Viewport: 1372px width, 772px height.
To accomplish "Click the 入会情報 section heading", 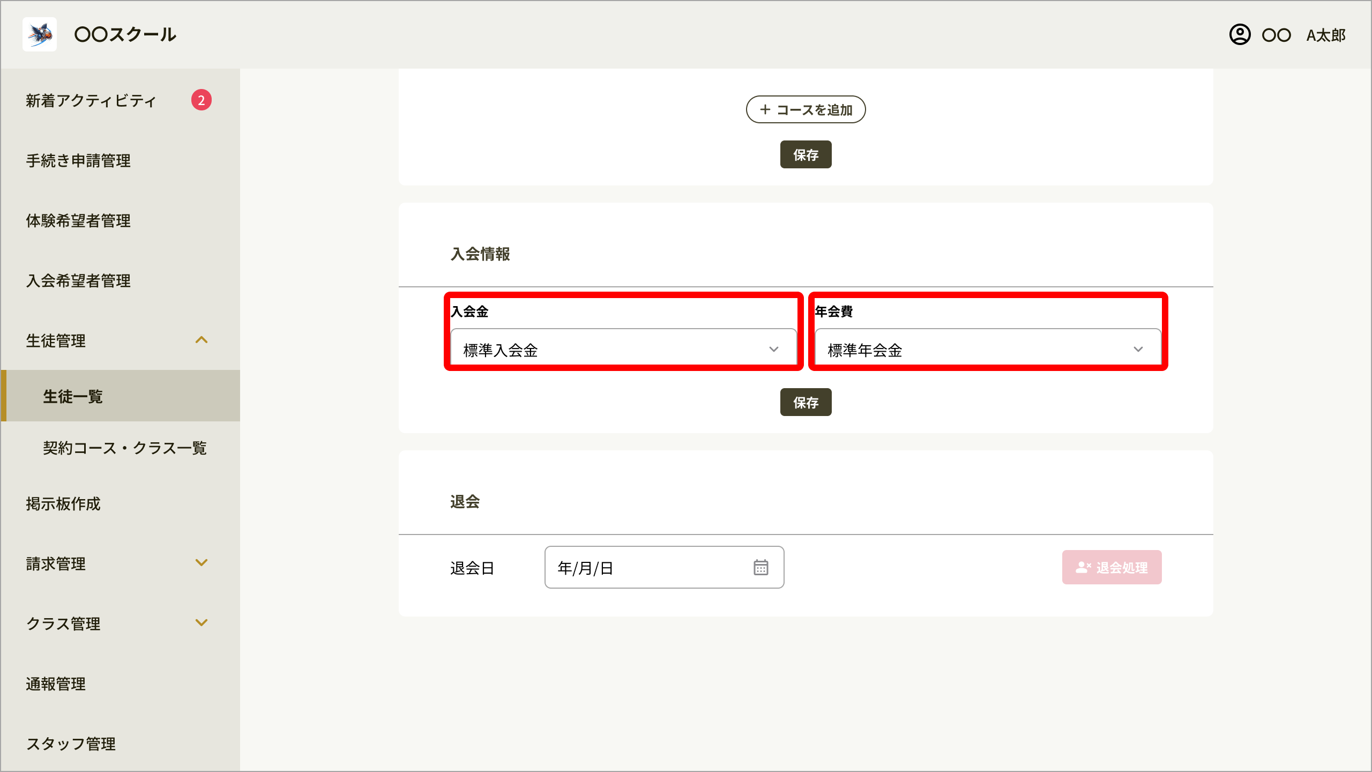I will [480, 254].
